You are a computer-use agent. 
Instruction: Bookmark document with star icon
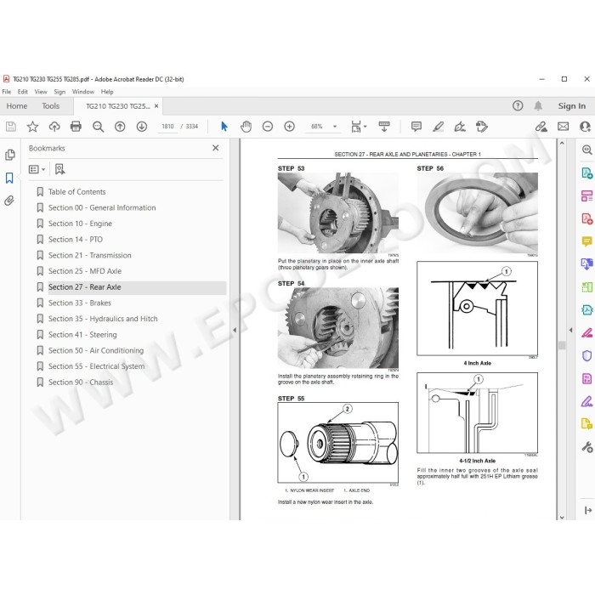[x=32, y=127]
